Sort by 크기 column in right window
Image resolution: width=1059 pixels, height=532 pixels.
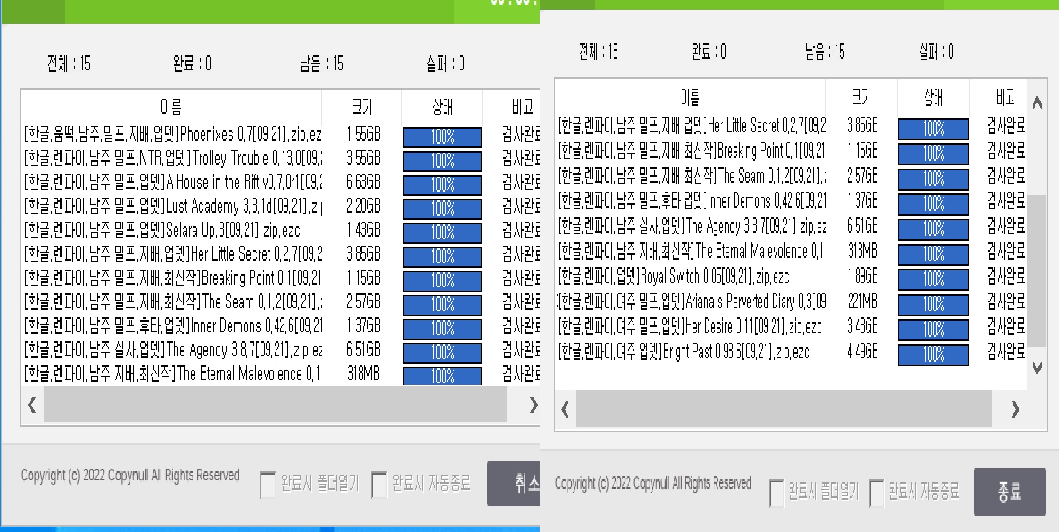[x=861, y=97]
